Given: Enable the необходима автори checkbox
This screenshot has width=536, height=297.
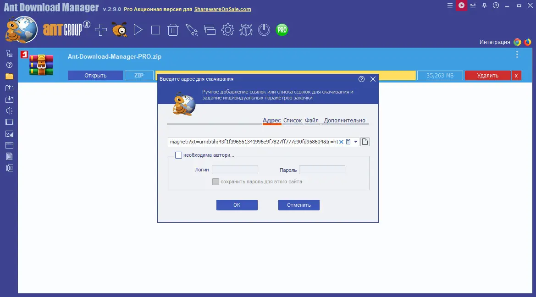Looking at the screenshot, I should pos(178,155).
